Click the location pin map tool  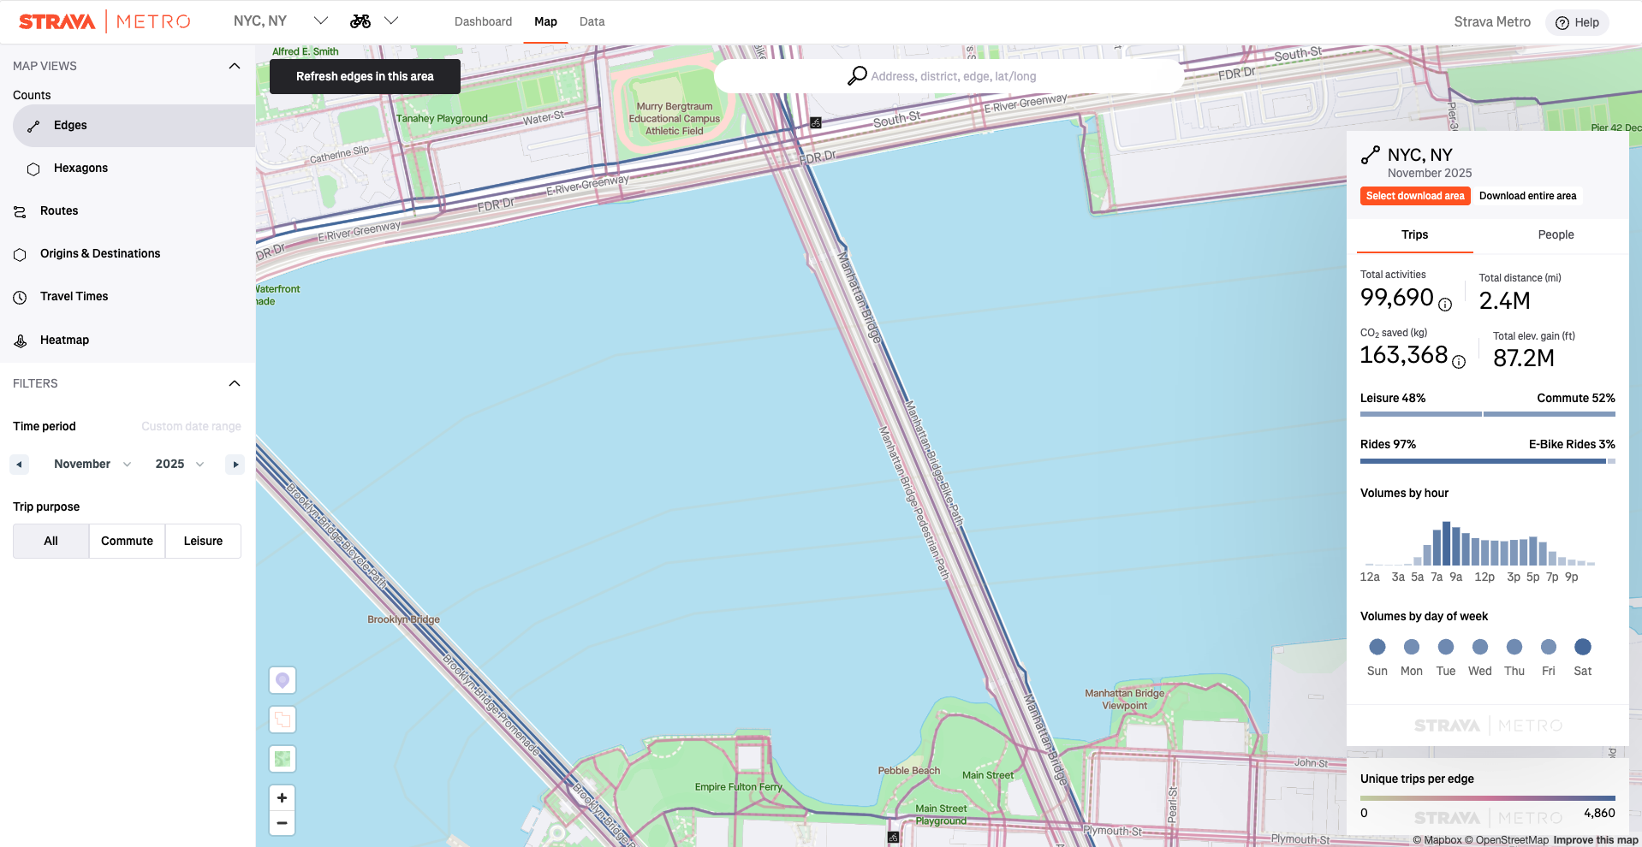[x=283, y=680]
